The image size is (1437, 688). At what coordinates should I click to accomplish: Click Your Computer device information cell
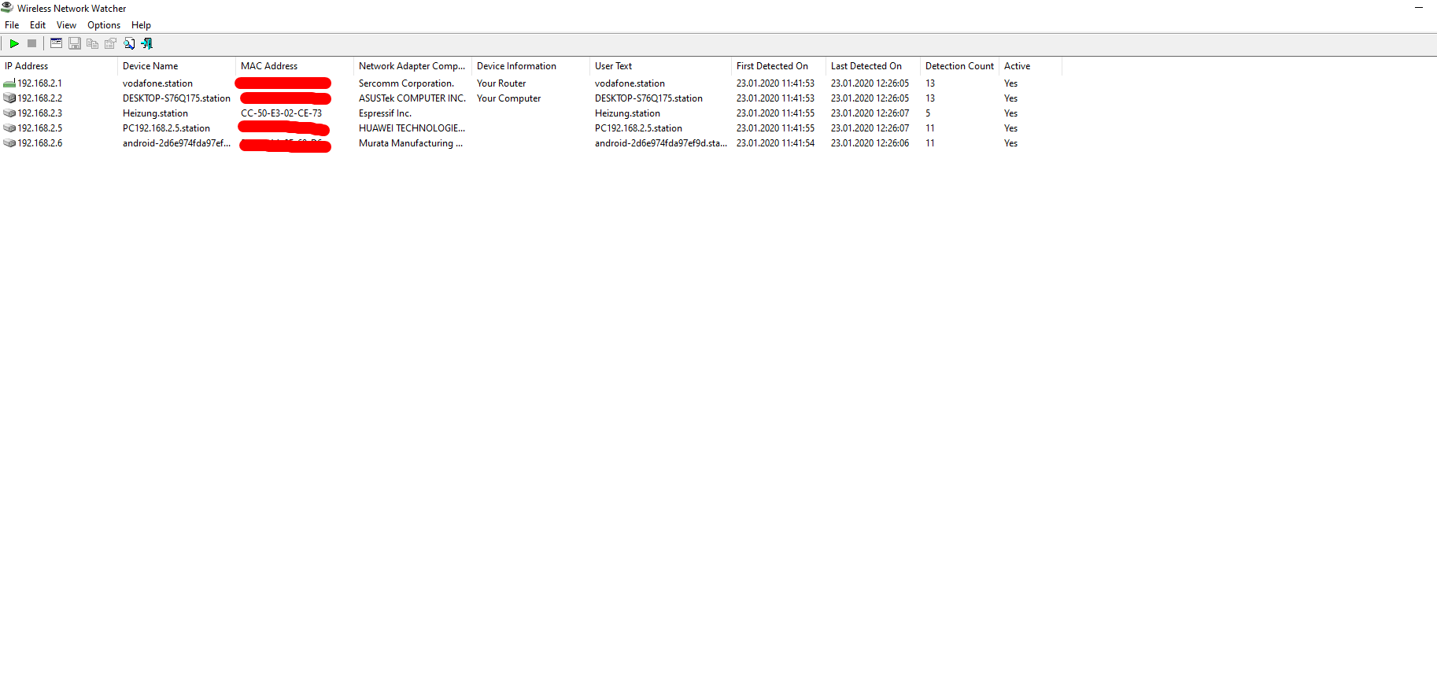508,98
